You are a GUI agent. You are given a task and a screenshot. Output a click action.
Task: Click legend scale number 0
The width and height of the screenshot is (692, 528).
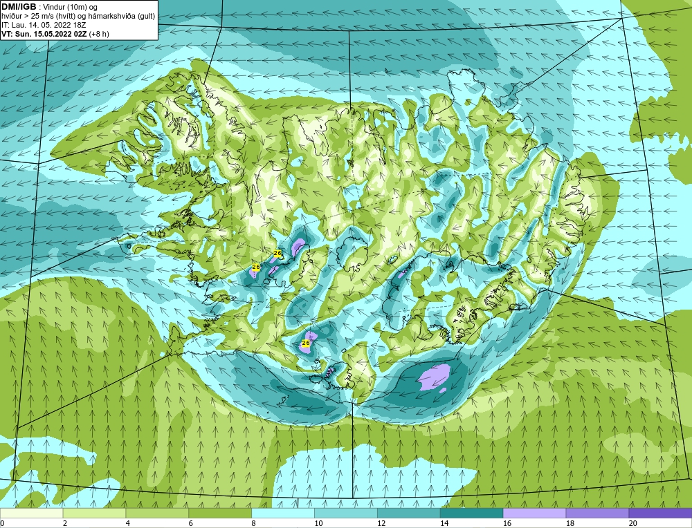pyautogui.click(x=2, y=523)
